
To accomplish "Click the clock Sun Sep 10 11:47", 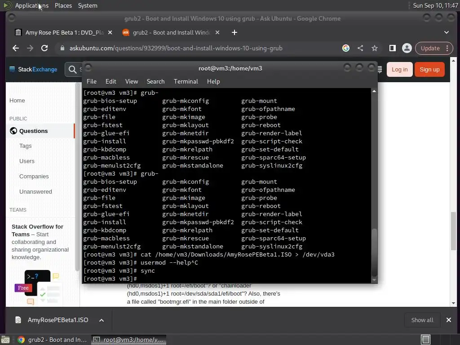I will (435, 5).
